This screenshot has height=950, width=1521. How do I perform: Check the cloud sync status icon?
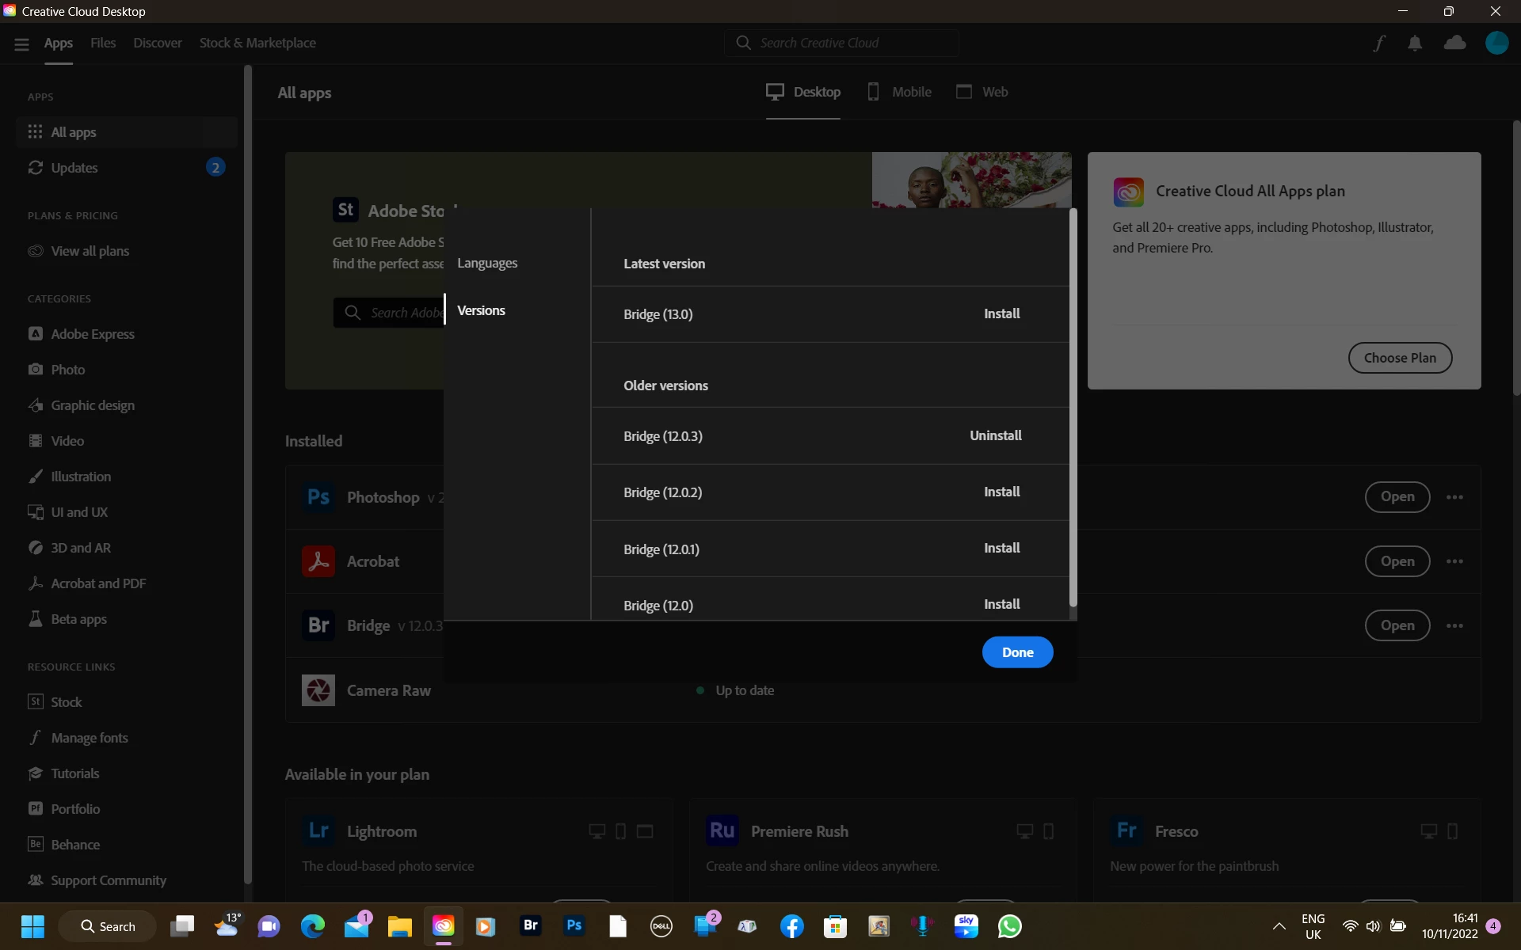pyautogui.click(x=1454, y=43)
